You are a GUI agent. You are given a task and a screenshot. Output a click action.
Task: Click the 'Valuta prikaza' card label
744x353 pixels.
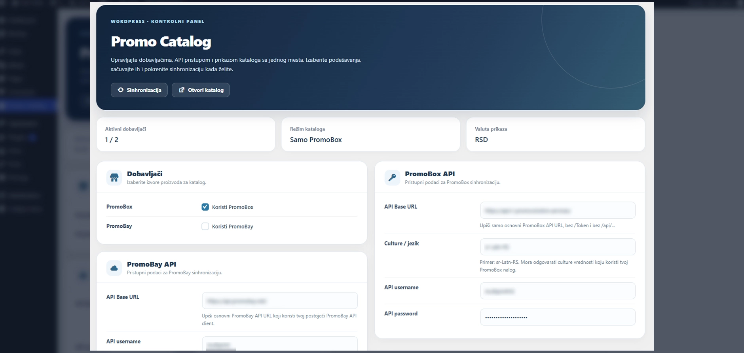tap(491, 129)
